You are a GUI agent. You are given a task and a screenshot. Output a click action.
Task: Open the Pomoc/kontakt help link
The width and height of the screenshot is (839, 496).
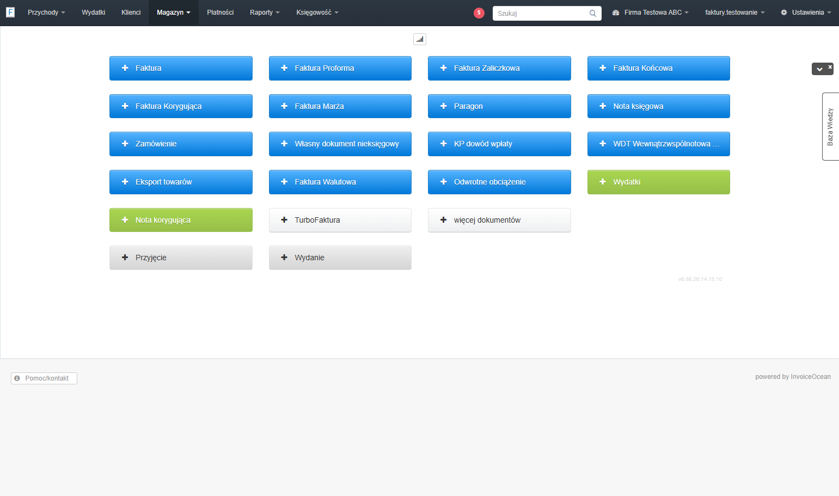click(44, 378)
